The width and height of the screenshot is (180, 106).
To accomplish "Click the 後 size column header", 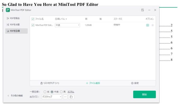I will coord(101,19).
